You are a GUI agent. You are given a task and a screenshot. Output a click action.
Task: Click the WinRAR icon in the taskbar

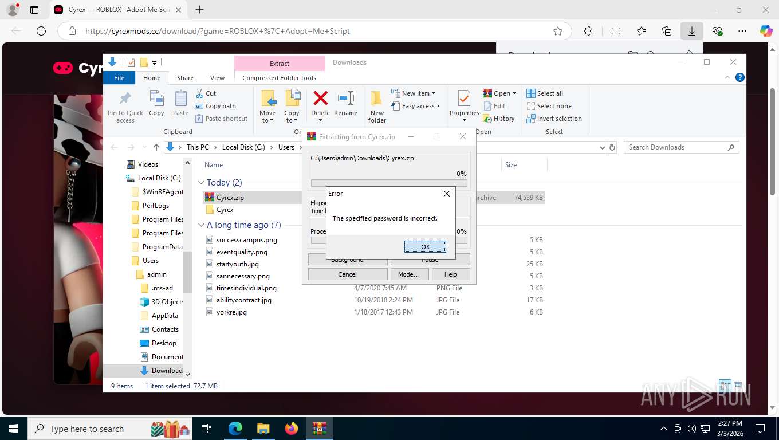point(320,429)
